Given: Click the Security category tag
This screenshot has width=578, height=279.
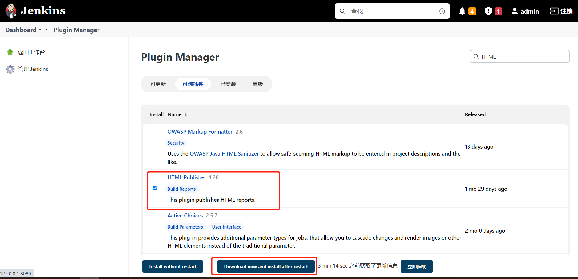Looking at the screenshot, I should pos(176,143).
